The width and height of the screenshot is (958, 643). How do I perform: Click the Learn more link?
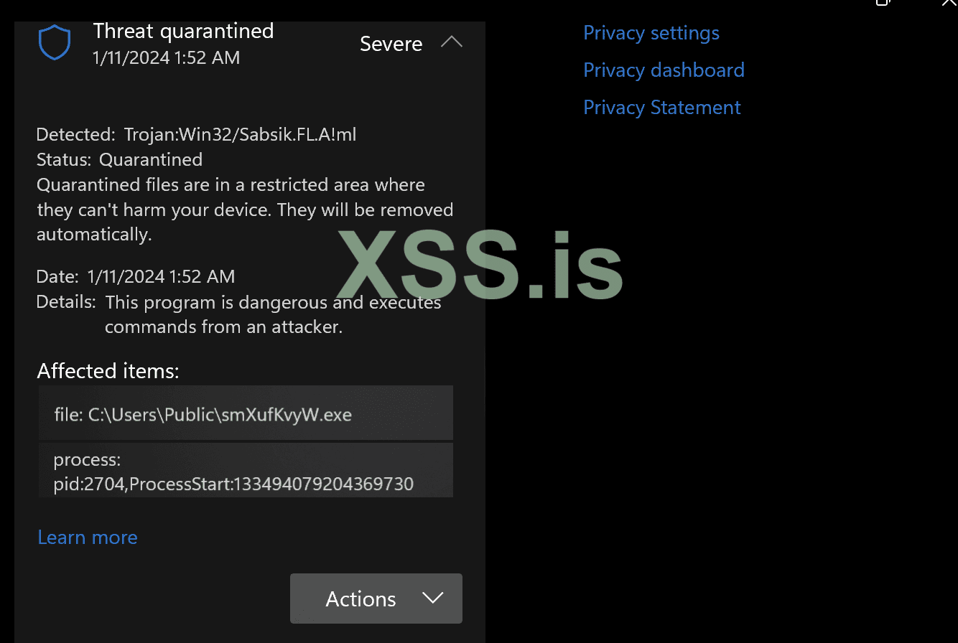pyautogui.click(x=88, y=538)
